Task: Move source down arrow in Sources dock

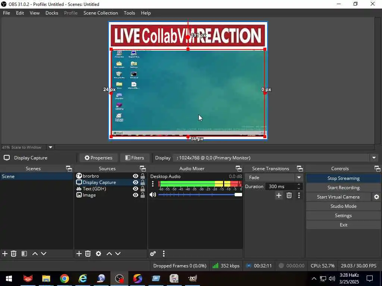Action: click(118, 254)
